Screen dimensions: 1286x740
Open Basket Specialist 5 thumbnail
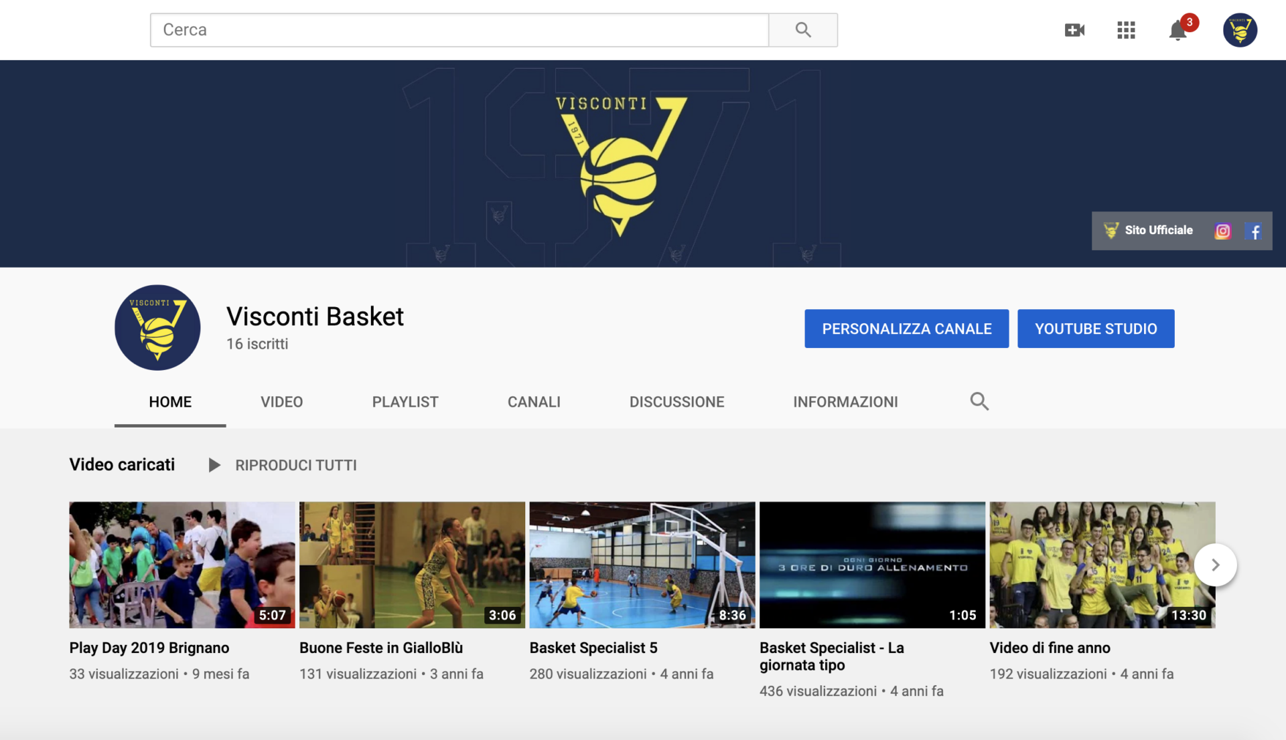pyautogui.click(x=642, y=565)
